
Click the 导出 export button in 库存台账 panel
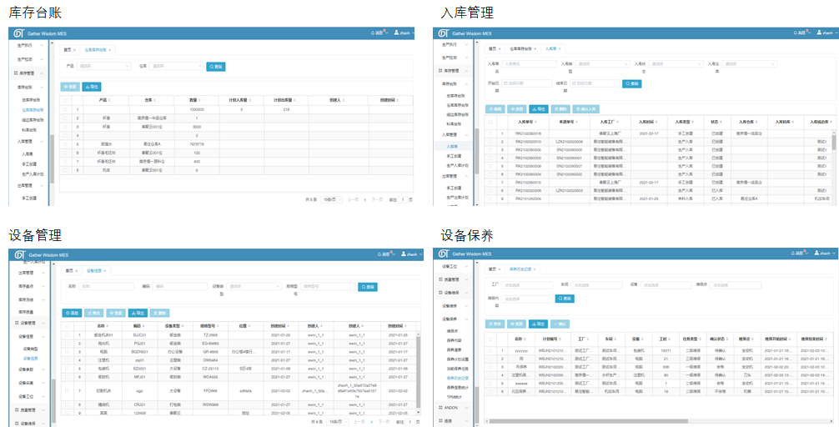click(92, 86)
